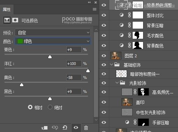178x132 pixels.
Task: Click the 黑色 value field +9
Action: click(74, 91)
